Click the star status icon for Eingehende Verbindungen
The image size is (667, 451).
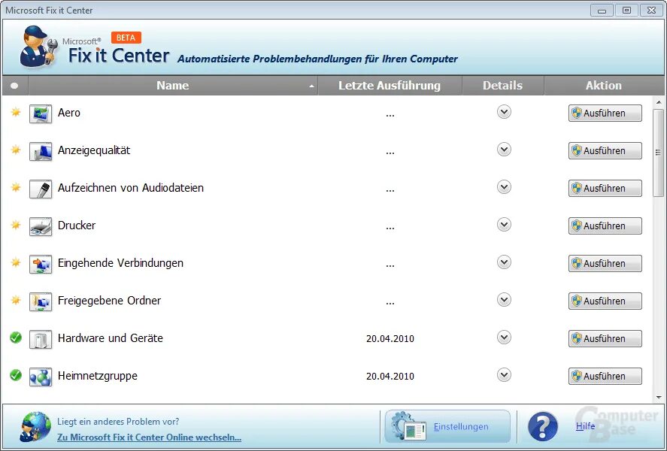coord(16,262)
